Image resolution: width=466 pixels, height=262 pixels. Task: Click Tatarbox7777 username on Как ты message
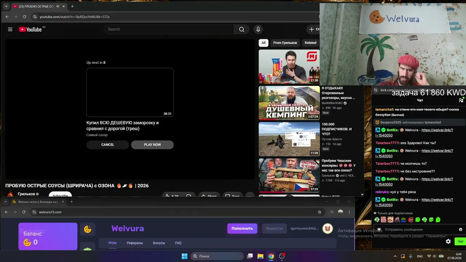[387, 143]
